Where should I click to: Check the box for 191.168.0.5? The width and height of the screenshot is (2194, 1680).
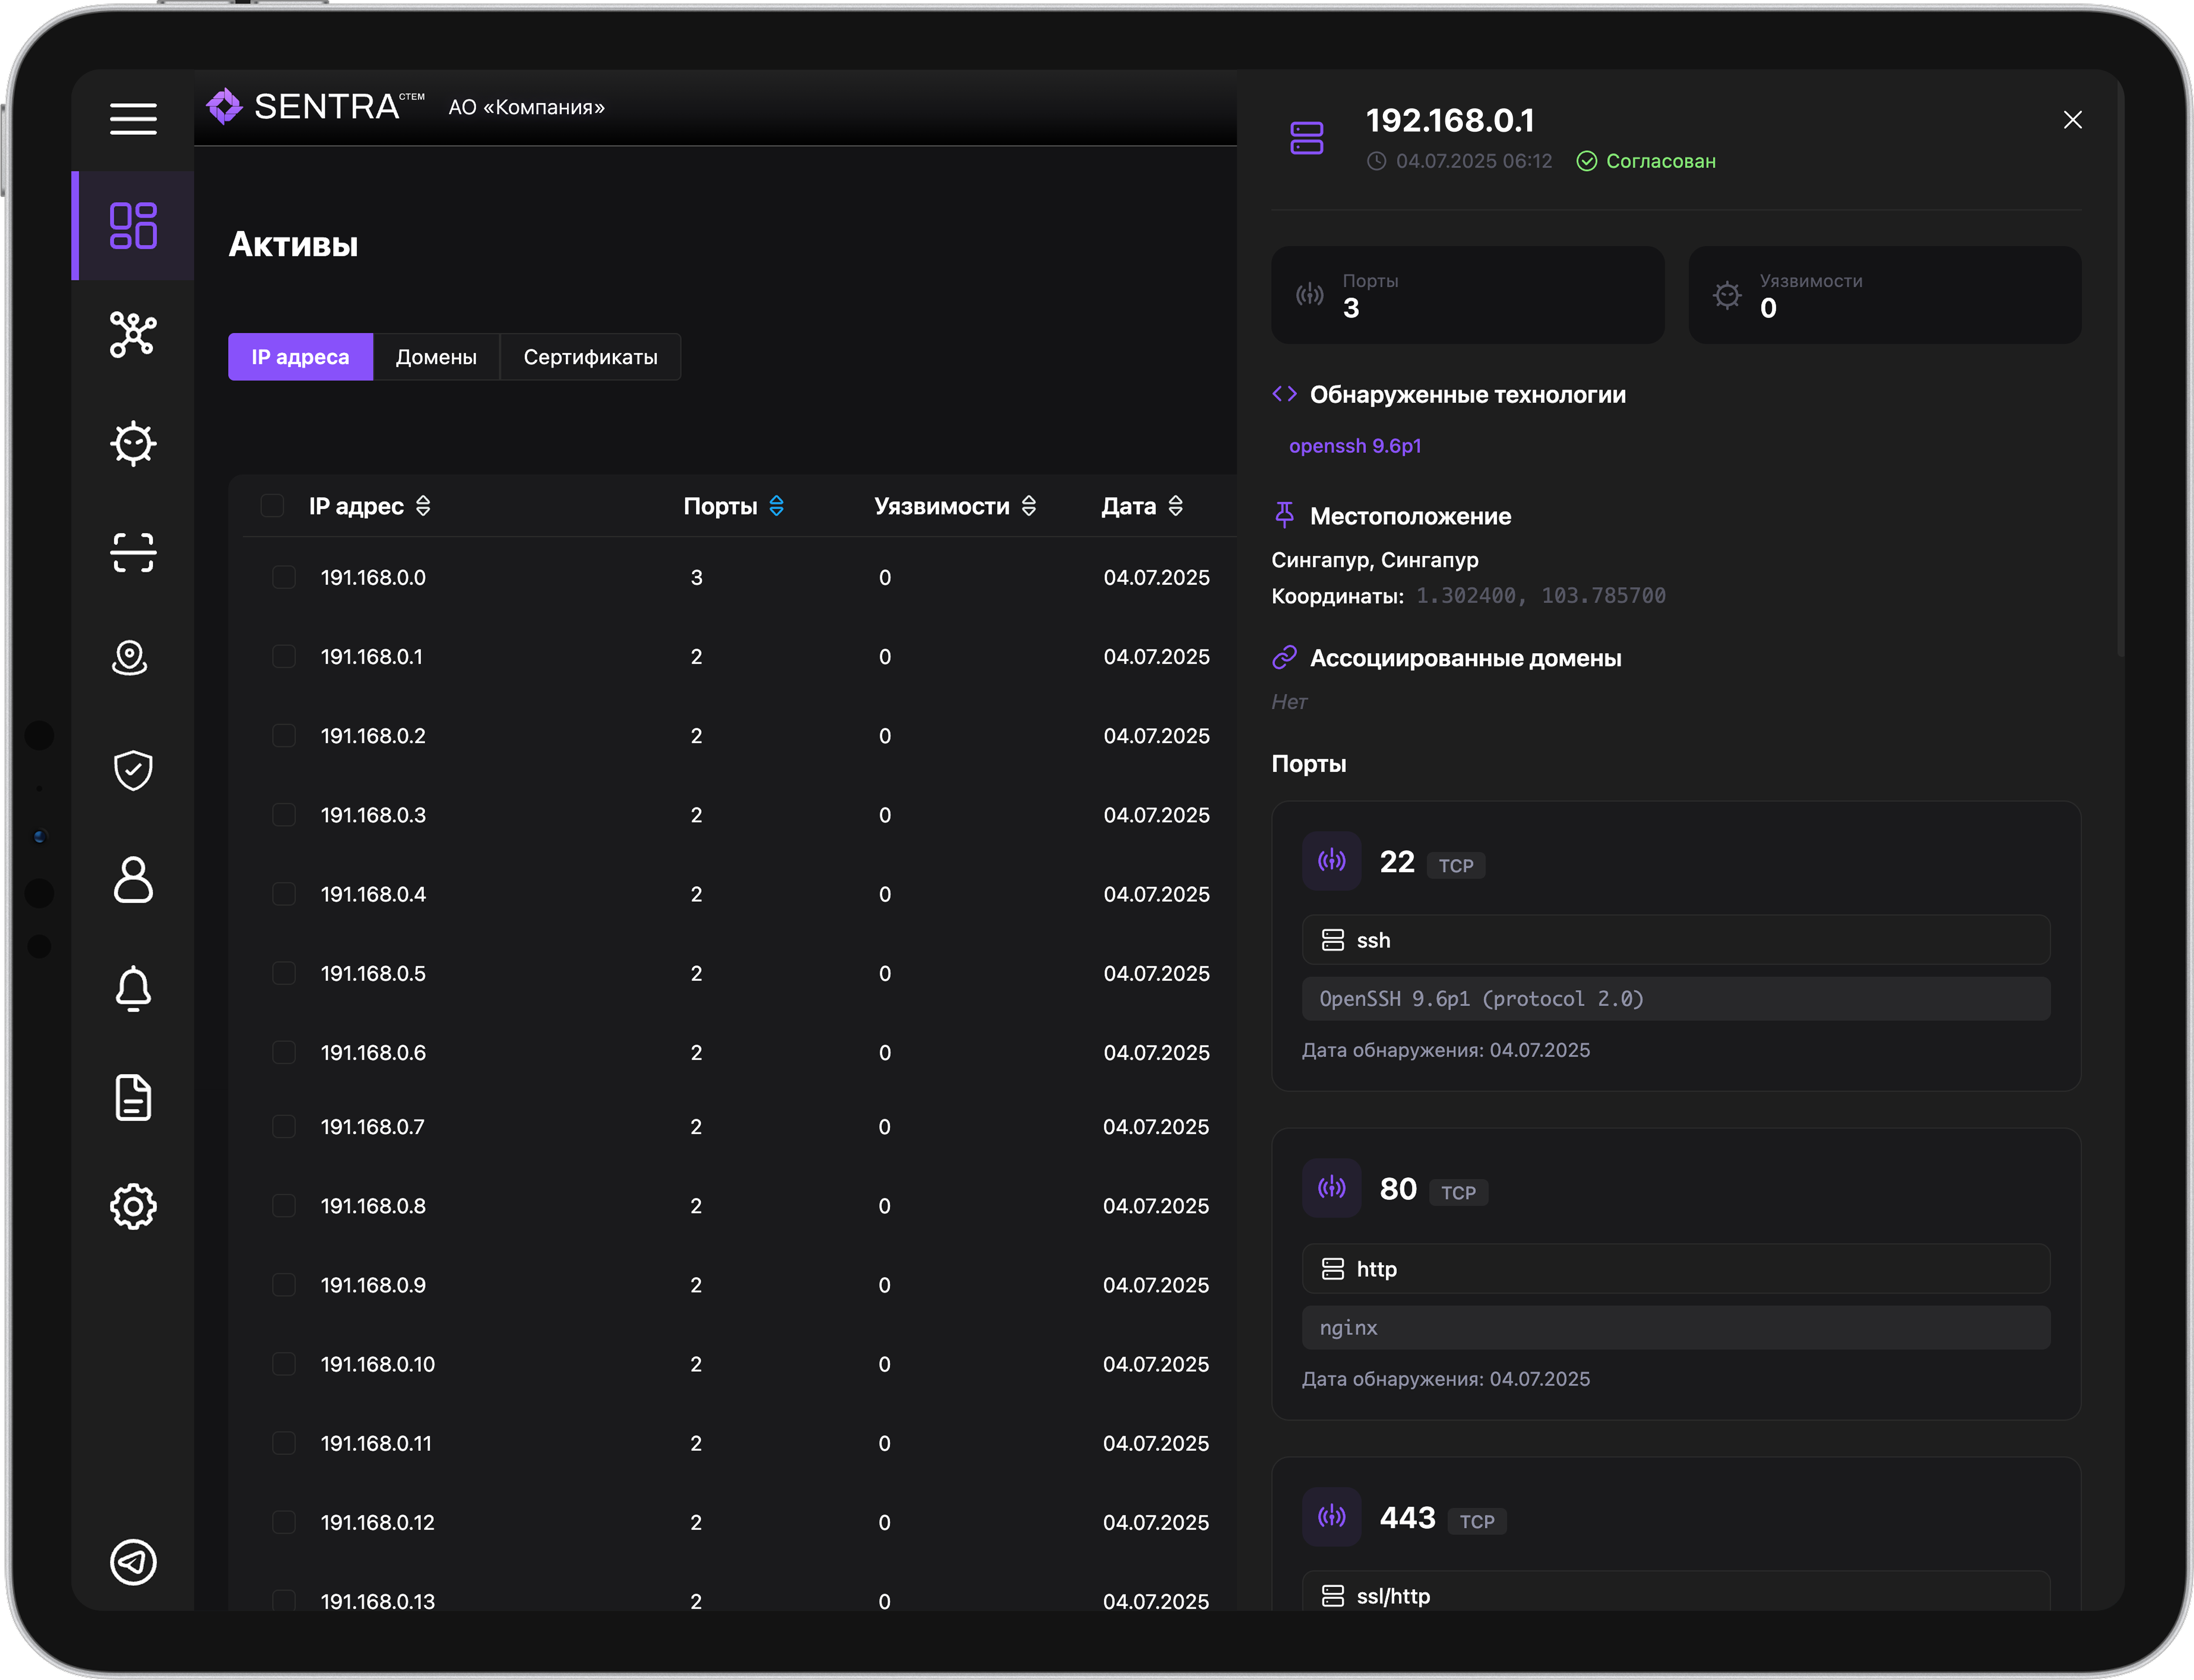coord(284,973)
